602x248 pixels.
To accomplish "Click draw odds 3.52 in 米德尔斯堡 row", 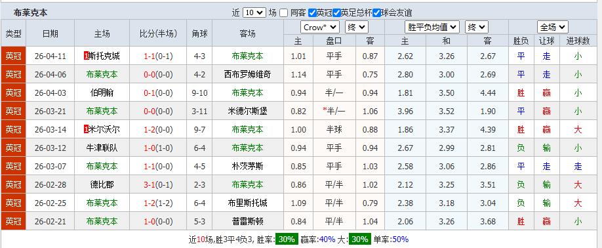I will tap(447, 112).
